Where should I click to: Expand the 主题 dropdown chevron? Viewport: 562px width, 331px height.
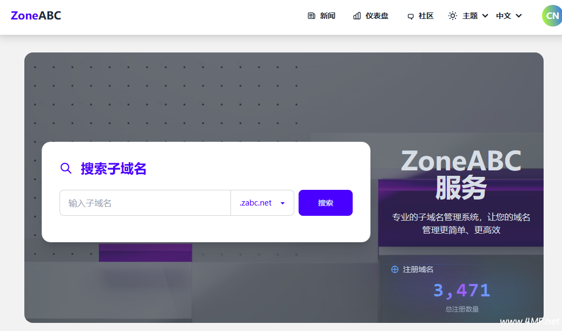pyautogui.click(x=485, y=16)
